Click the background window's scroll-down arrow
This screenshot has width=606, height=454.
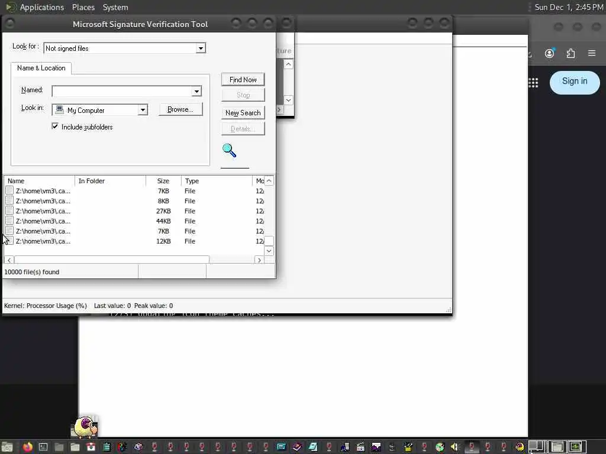[x=288, y=100]
